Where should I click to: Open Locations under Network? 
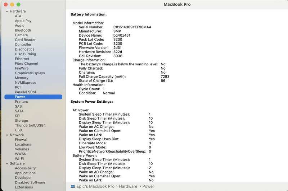pos(23,145)
